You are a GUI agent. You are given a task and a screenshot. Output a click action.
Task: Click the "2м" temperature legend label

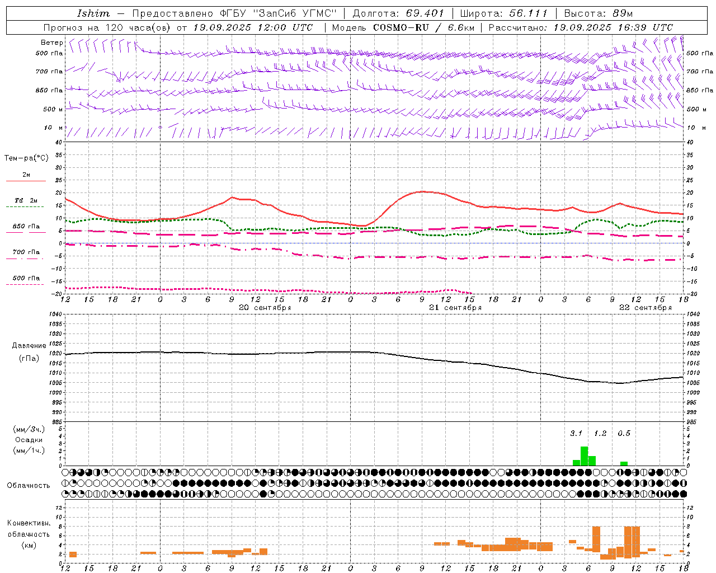click(26, 175)
